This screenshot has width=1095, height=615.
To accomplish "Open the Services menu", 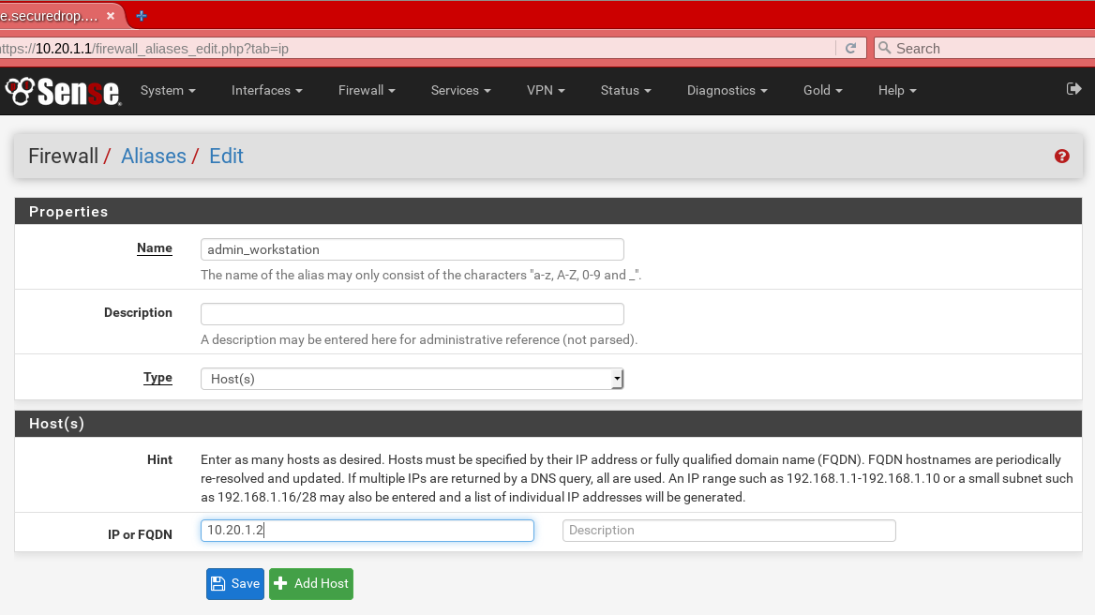I will (461, 90).
